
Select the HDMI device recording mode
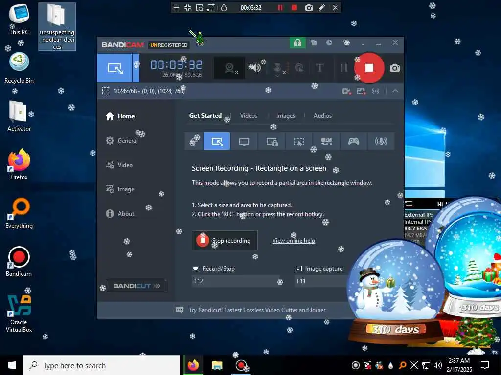[x=326, y=141]
